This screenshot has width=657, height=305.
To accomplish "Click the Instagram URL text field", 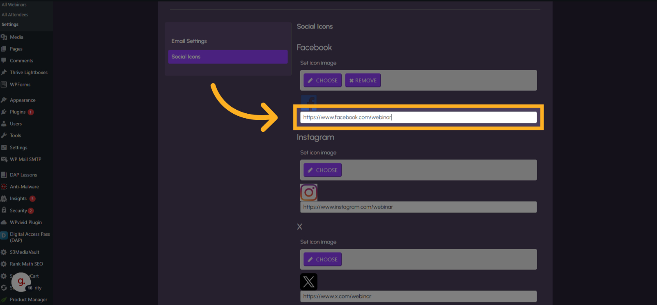I will pos(418,207).
